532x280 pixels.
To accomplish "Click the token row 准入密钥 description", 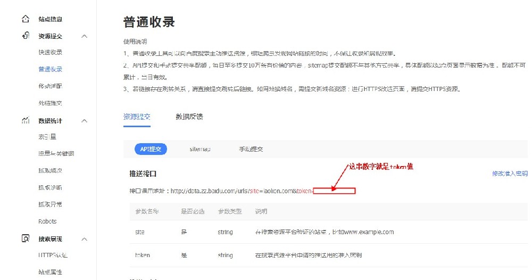I will tap(308, 255).
